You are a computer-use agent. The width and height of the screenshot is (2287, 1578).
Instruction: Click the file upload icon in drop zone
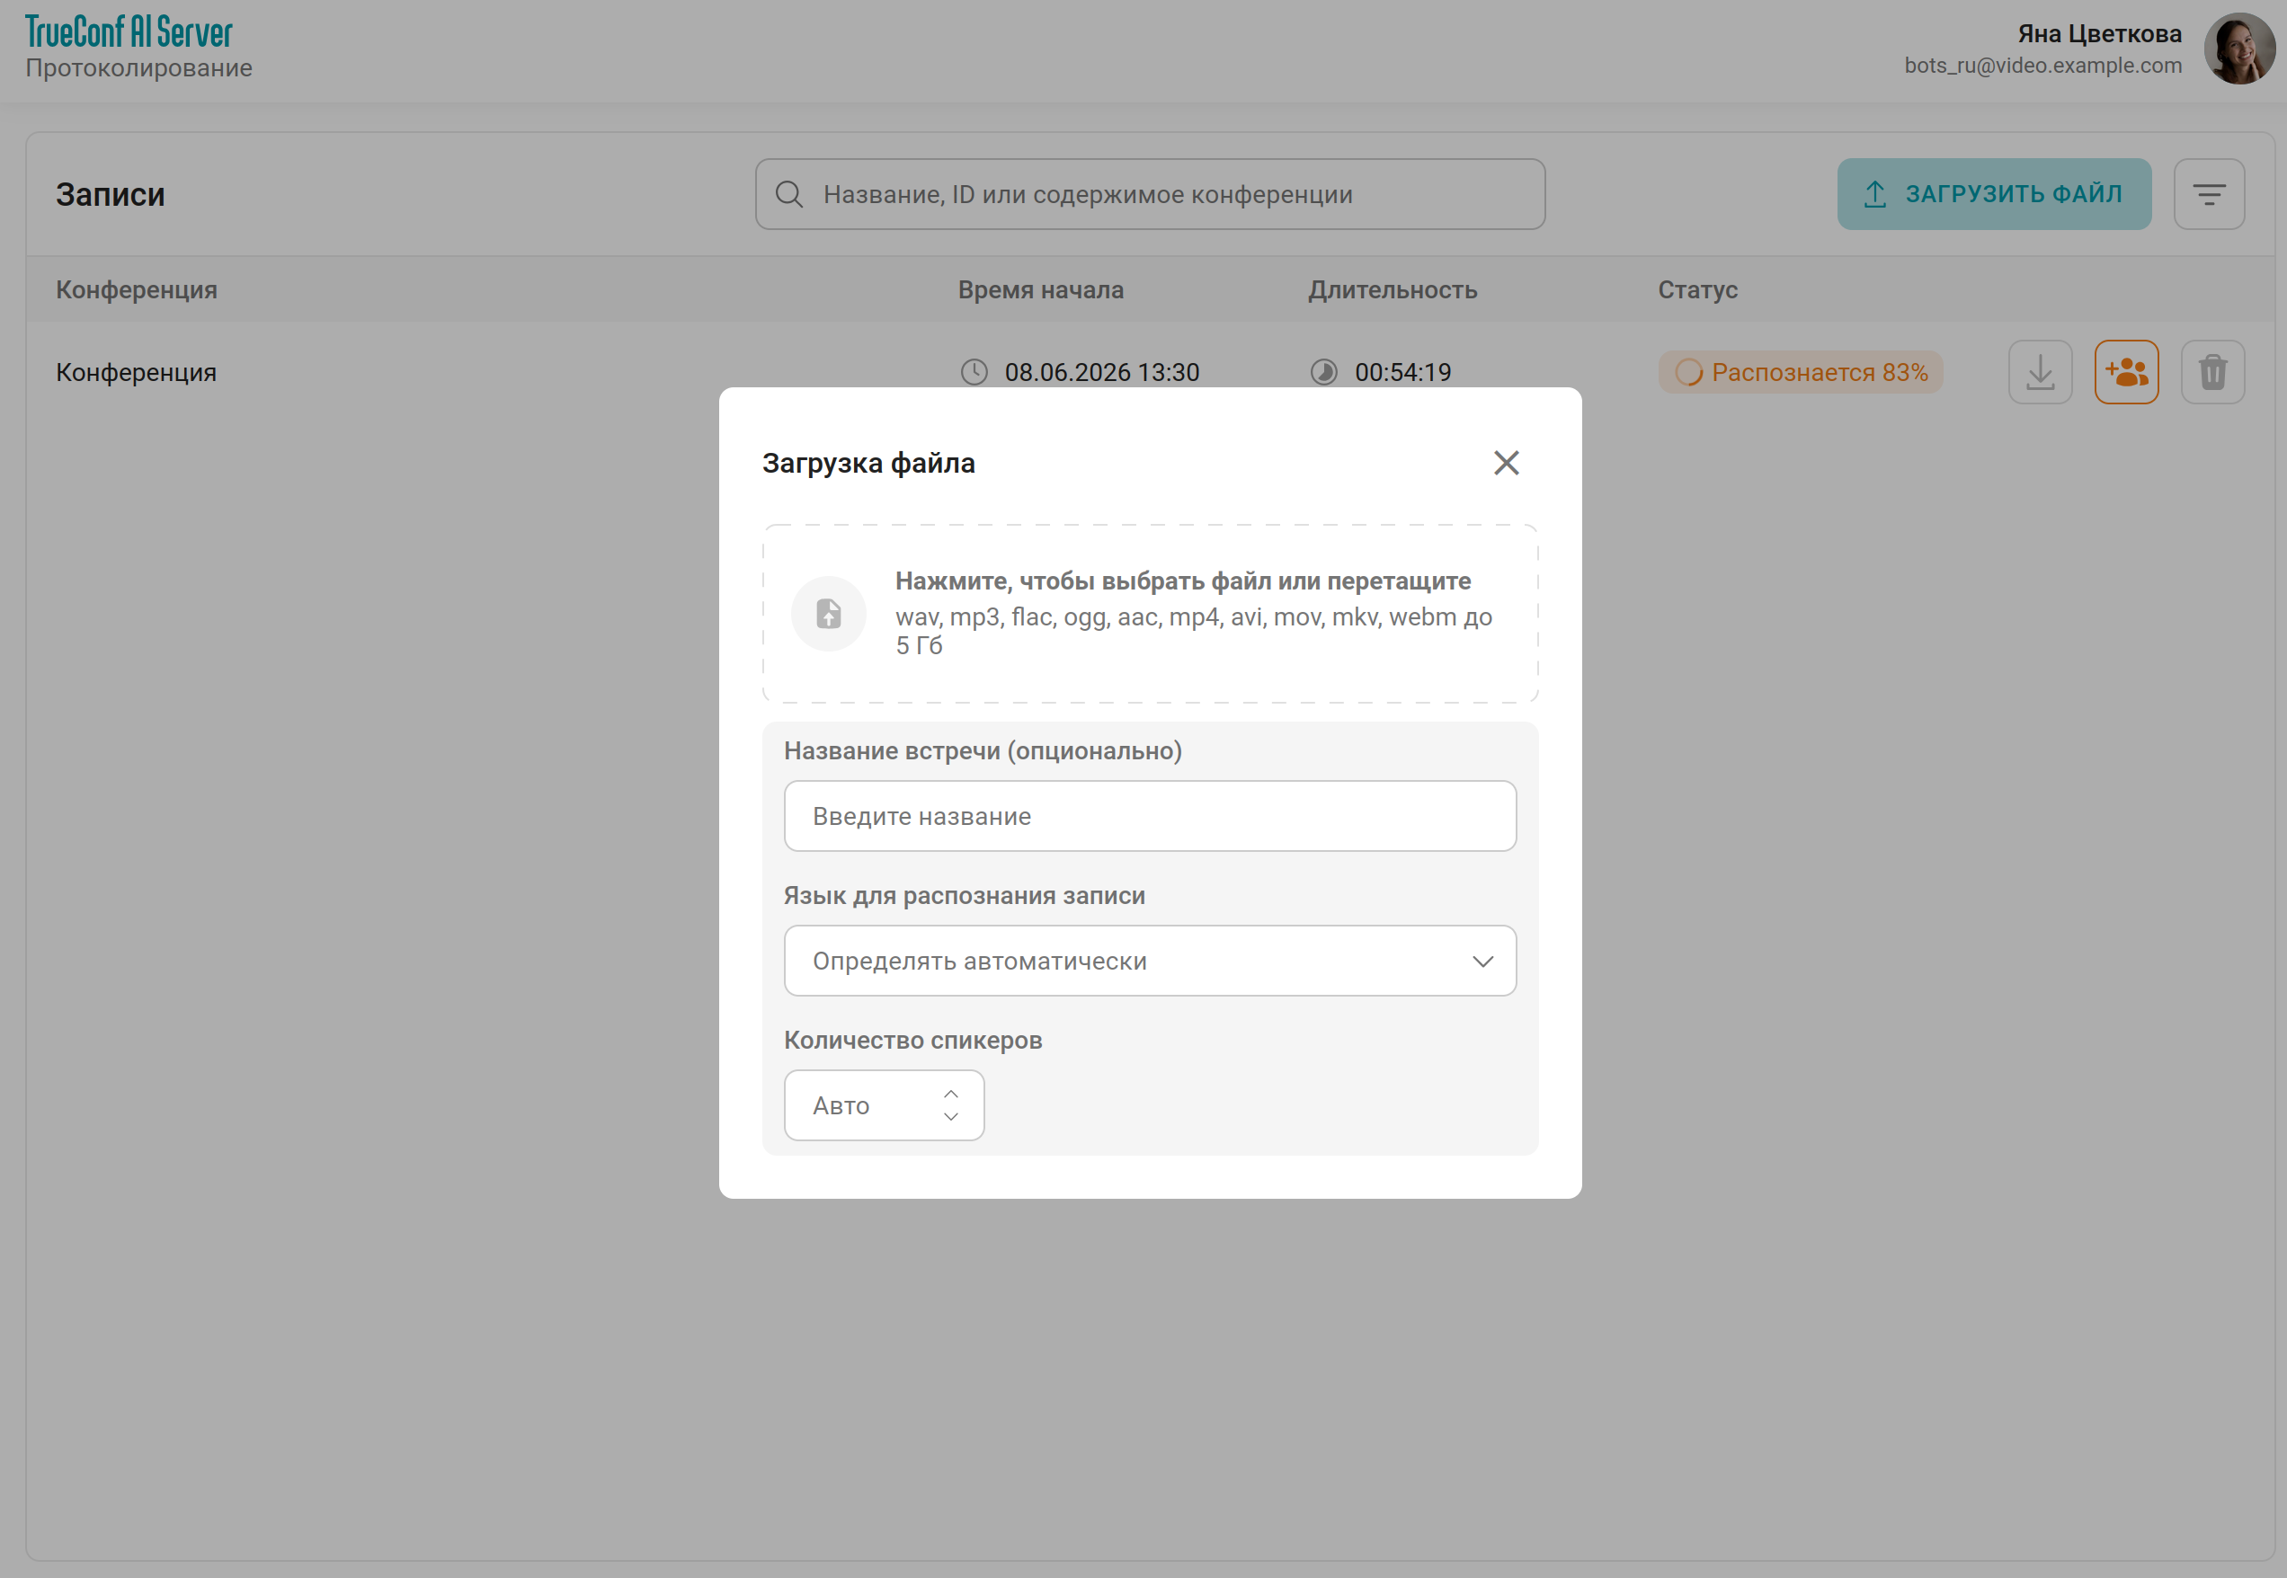[829, 614]
